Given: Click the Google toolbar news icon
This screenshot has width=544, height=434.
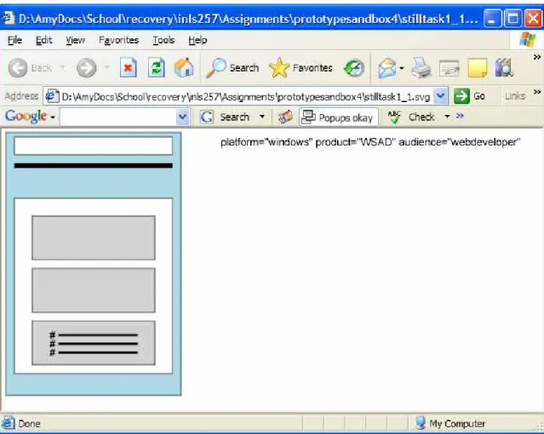Looking at the screenshot, I should [x=285, y=117].
